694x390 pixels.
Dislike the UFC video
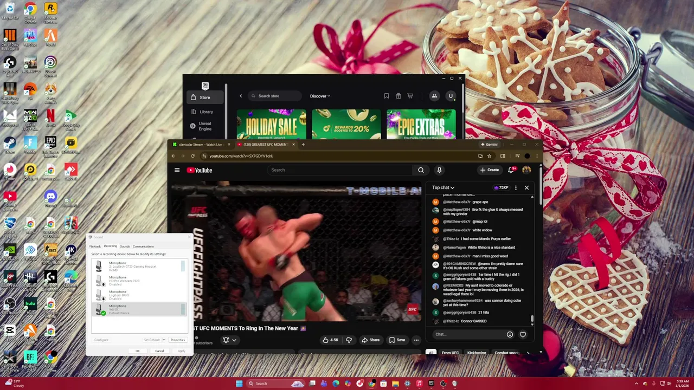pyautogui.click(x=349, y=340)
